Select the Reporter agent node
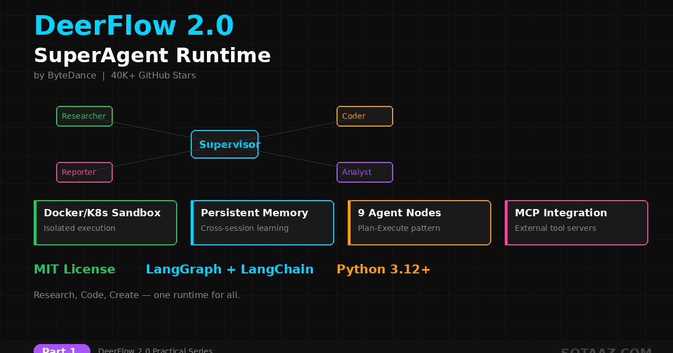The height and width of the screenshot is (353, 673). point(84,173)
